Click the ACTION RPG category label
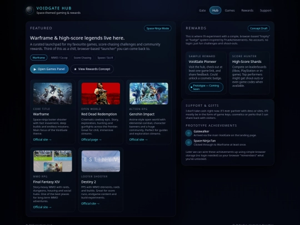 tap(138, 109)
